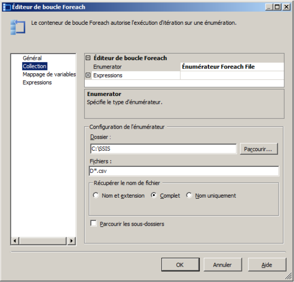The height and width of the screenshot is (282, 294).
Task: Open the Enumerator type dropdown value
Action: tap(232, 67)
